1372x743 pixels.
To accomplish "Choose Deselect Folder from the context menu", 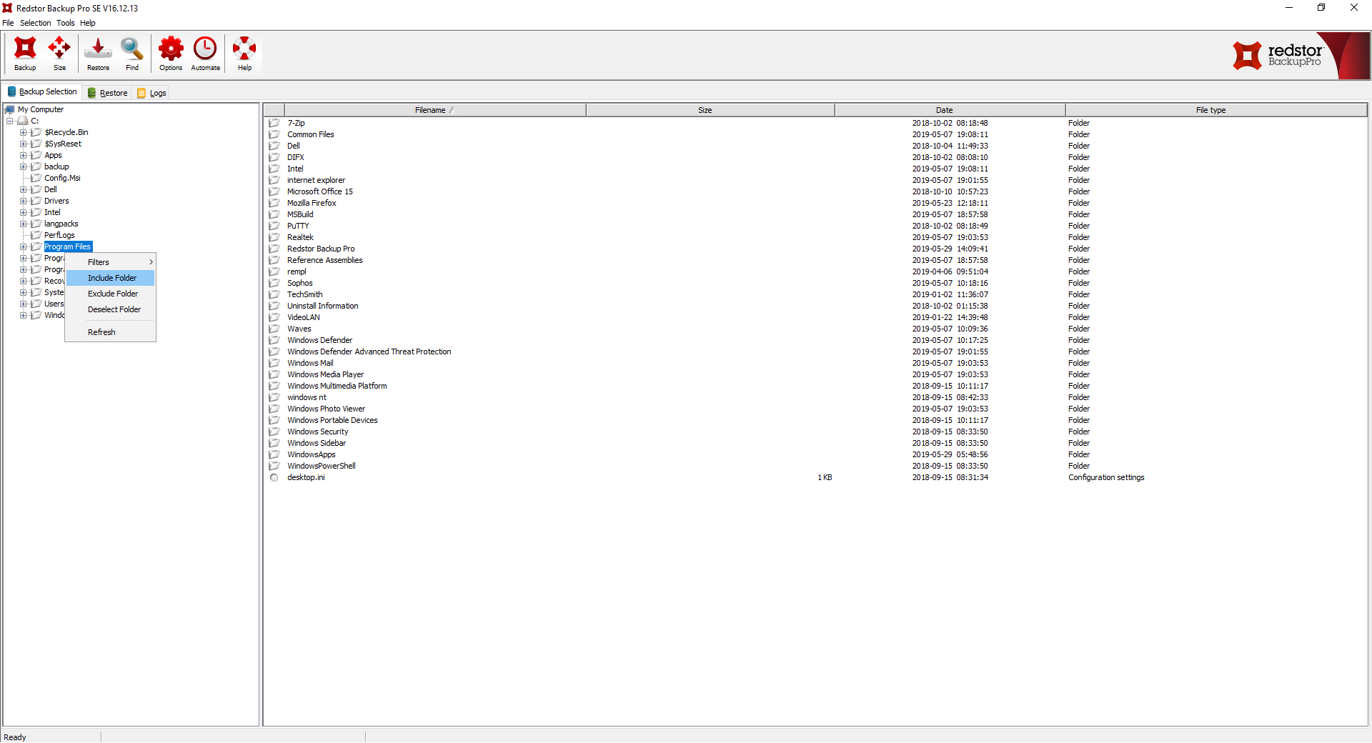I will 111,309.
